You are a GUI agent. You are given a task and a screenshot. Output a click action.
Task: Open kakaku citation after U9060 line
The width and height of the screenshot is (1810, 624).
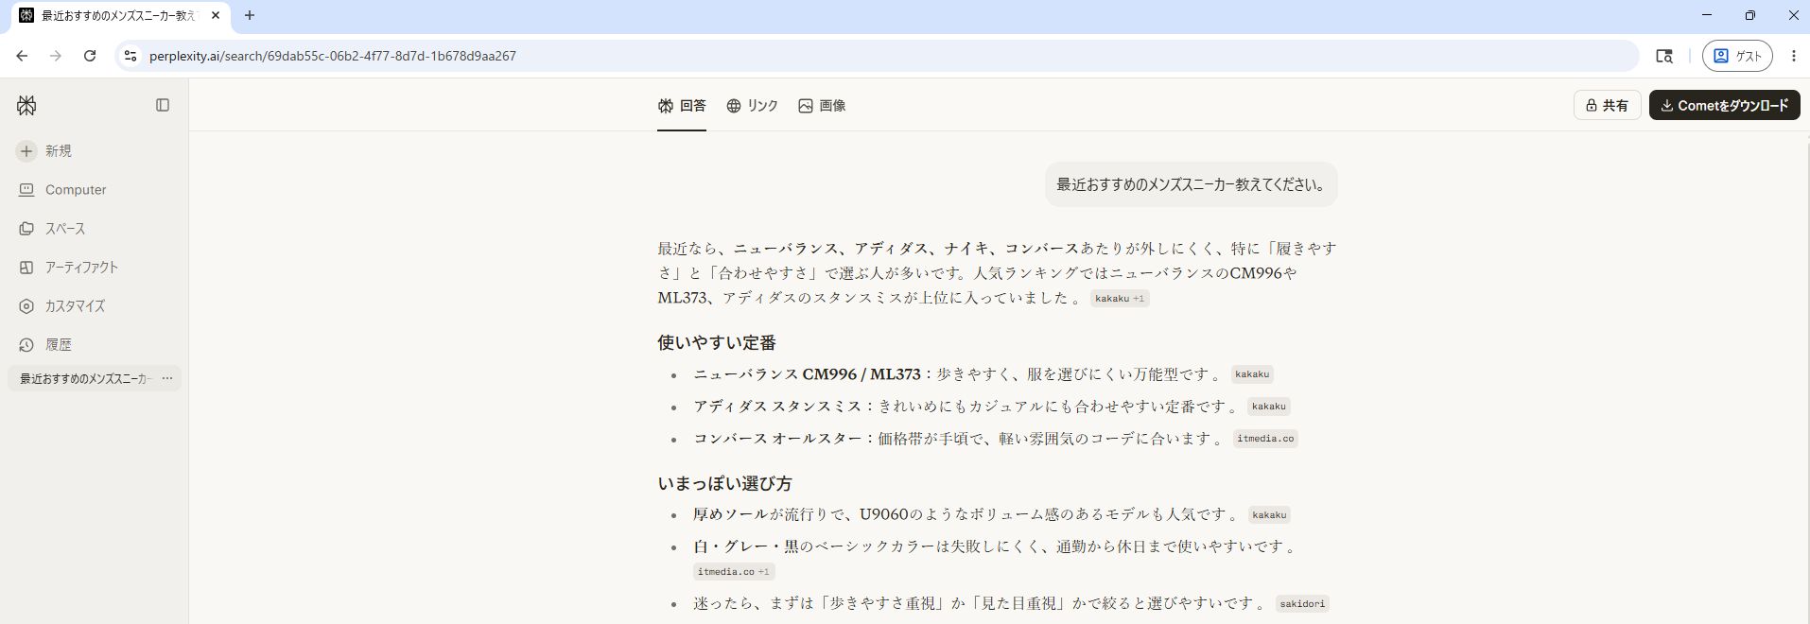pyautogui.click(x=1269, y=515)
